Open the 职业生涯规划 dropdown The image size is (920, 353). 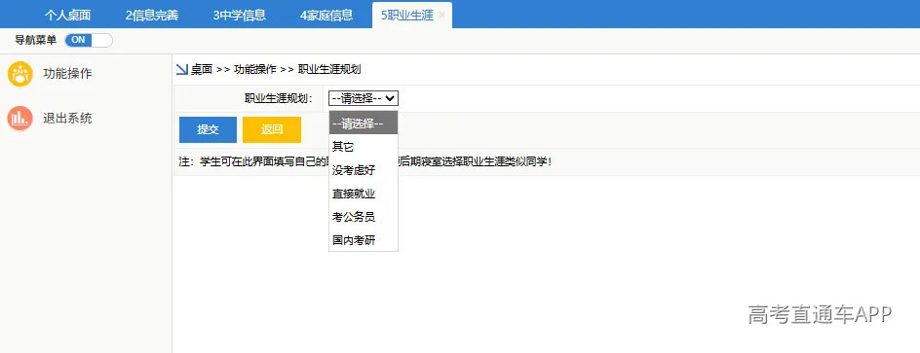coord(364,98)
